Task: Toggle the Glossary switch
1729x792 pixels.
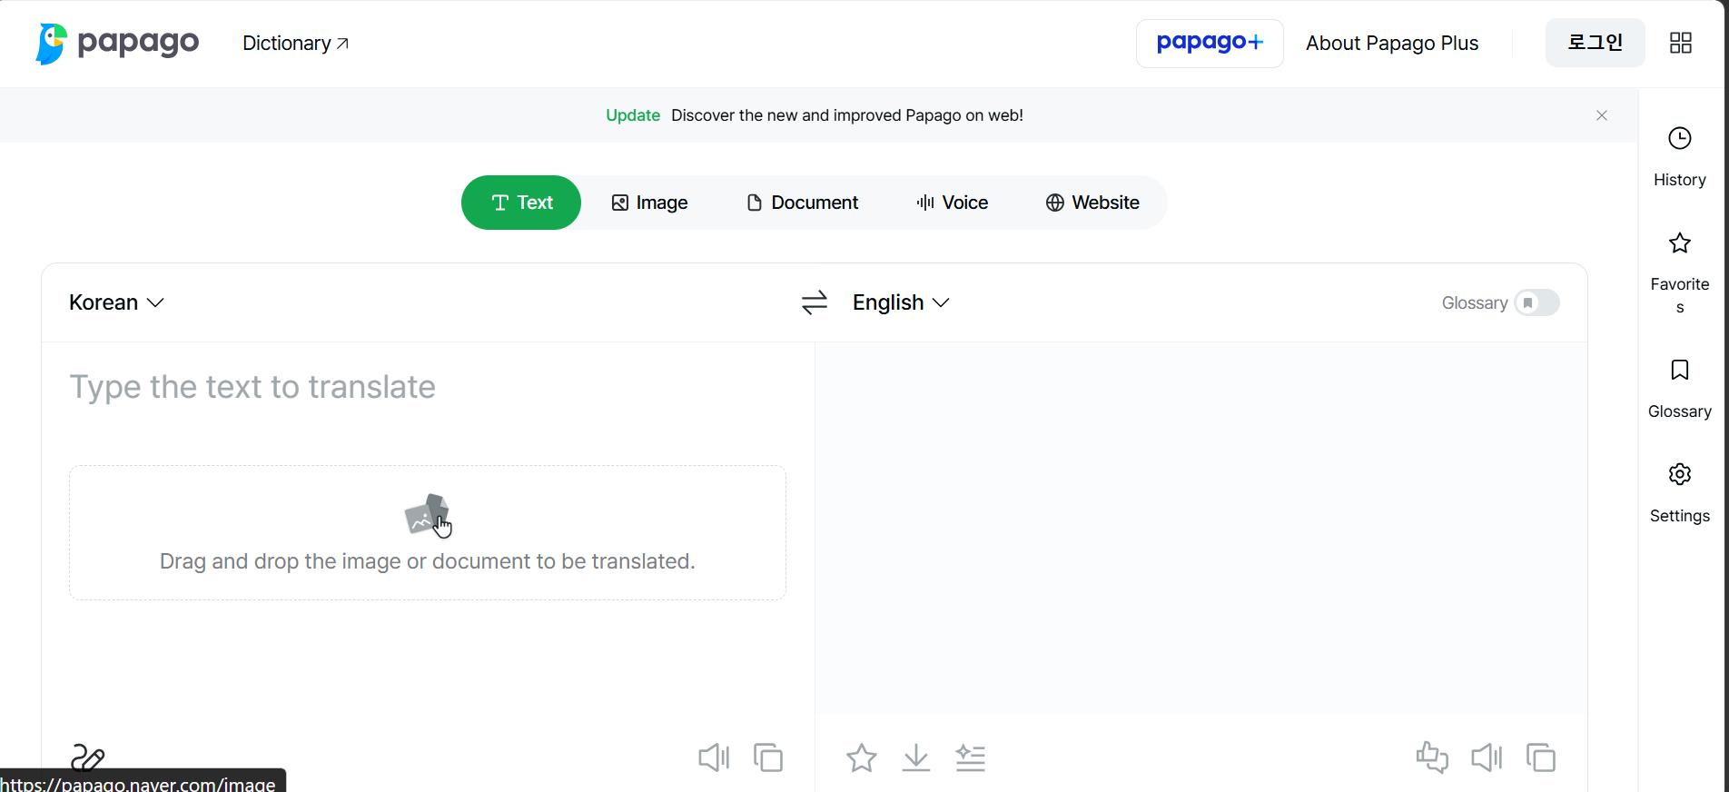Action: coord(1536,302)
